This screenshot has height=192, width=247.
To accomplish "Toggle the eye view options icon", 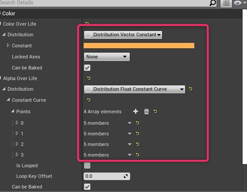I will (x=238, y=3).
